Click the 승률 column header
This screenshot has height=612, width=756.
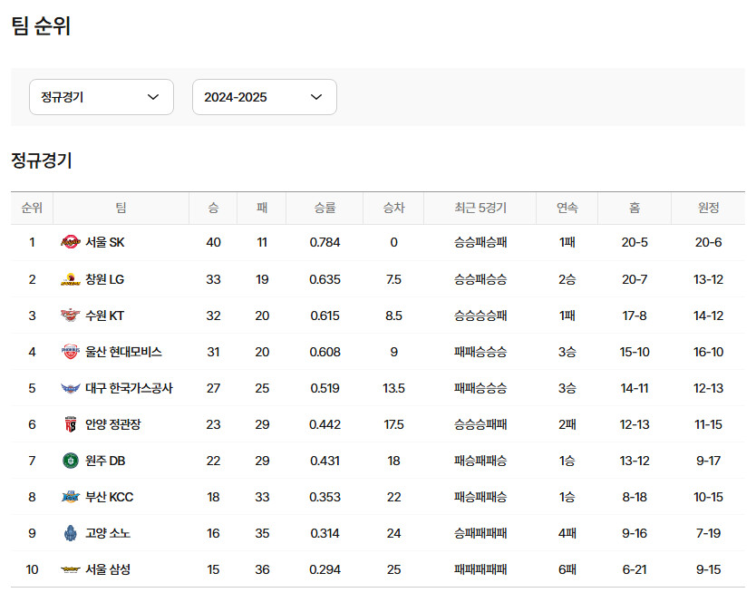click(x=325, y=208)
